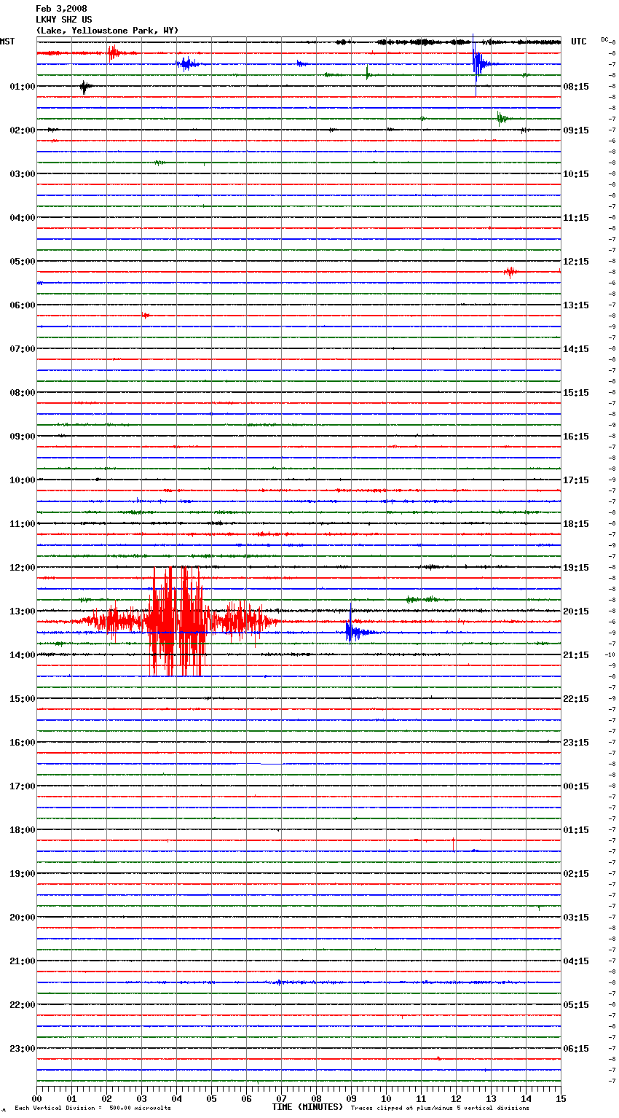
Task: Click the '15' minute tick label
Action: pyautogui.click(x=561, y=1098)
